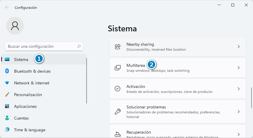Viewport: 253px width, 138px height.
Task: Expand Solucionar problemas chevron arrow
Action: 239,112
